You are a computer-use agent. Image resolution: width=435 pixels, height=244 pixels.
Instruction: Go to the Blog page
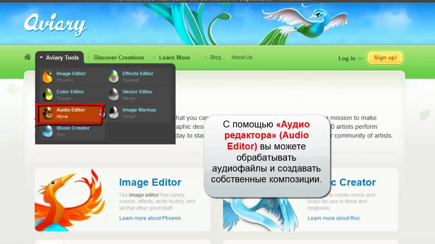tap(215, 57)
